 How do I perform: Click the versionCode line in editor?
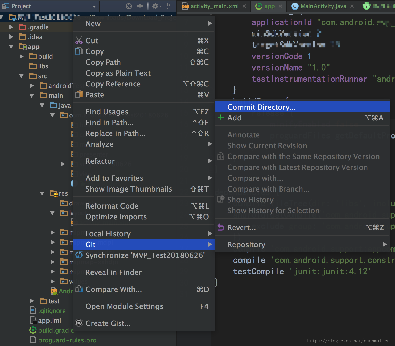point(281,56)
